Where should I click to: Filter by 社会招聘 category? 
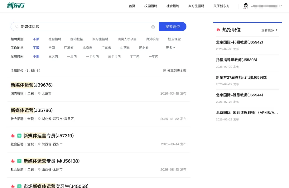[x=55, y=39]
